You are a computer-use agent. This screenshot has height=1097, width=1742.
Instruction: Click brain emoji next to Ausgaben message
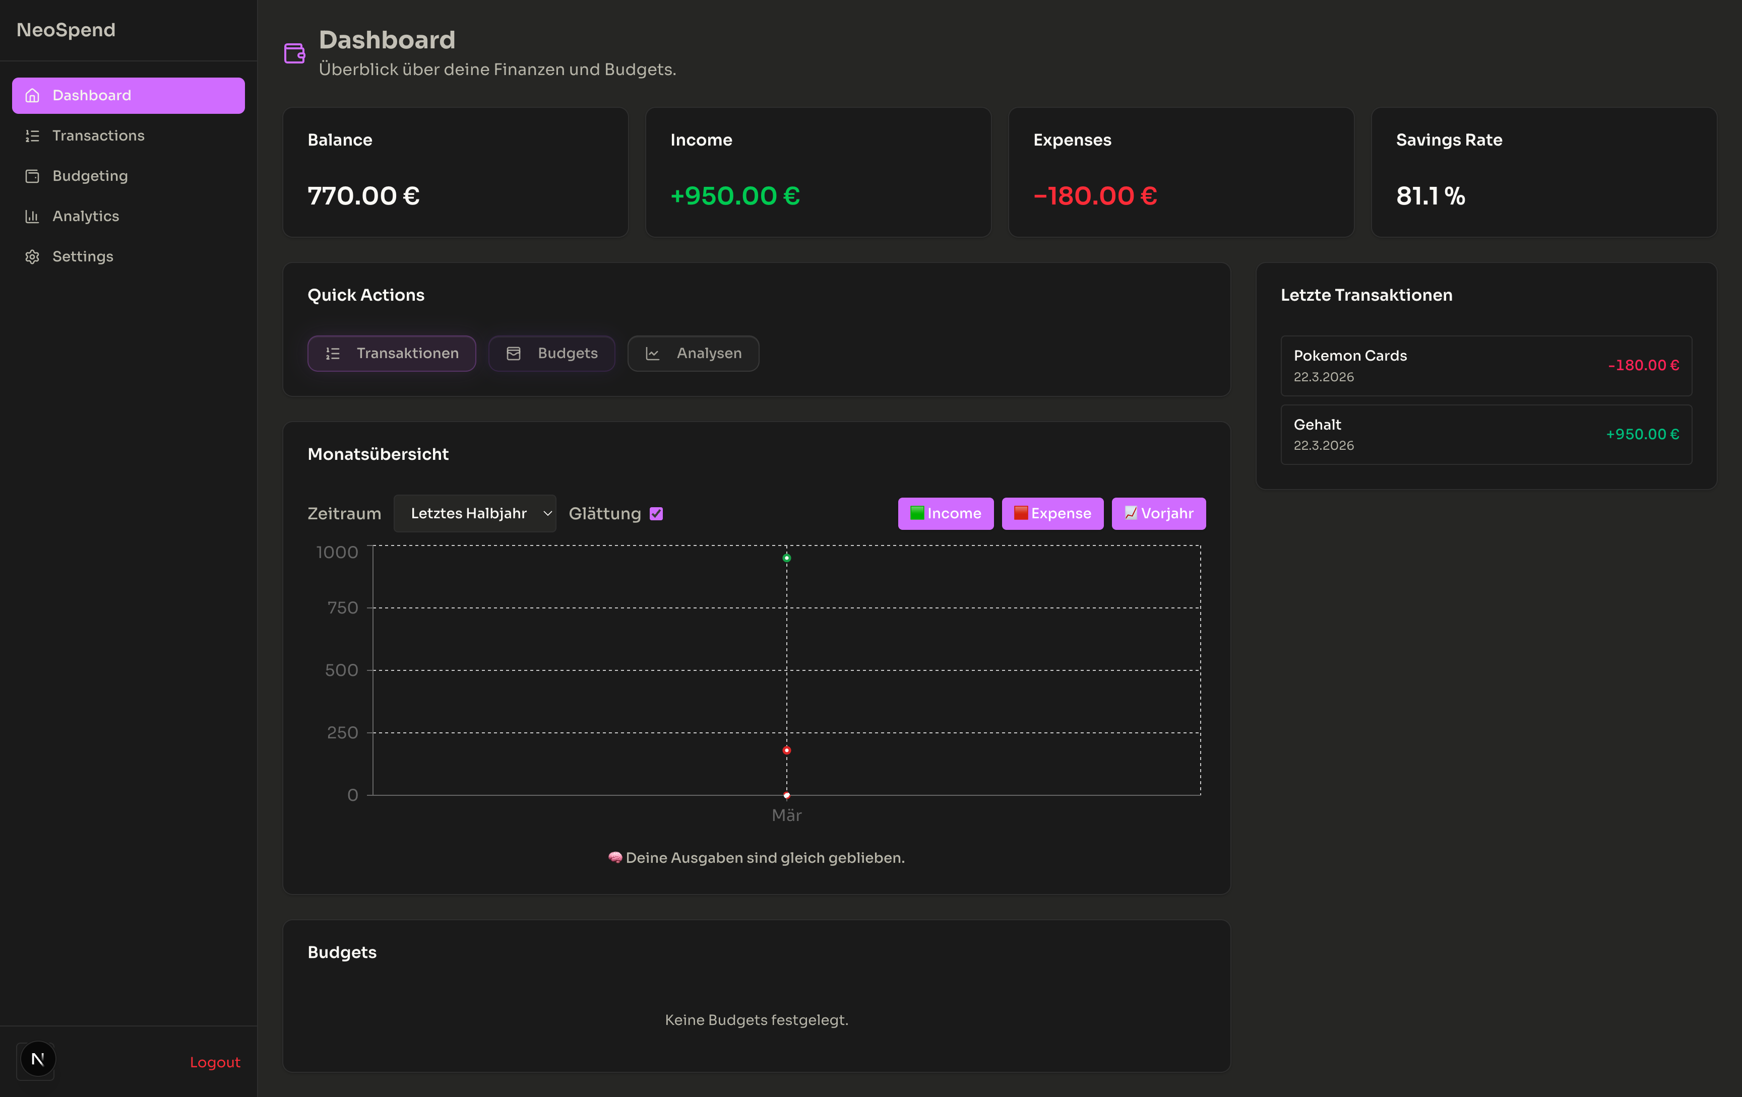point(615,858)
